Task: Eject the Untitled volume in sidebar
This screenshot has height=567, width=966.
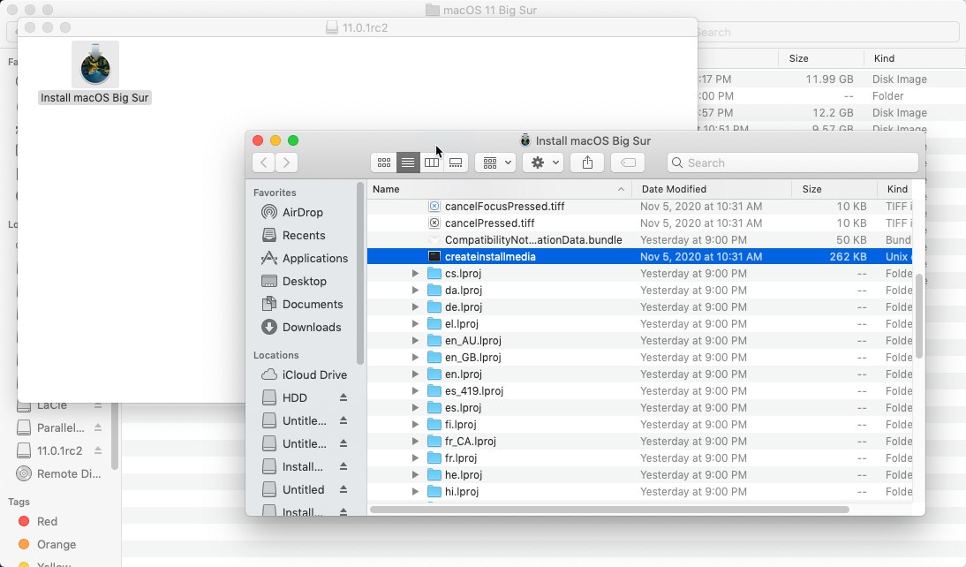Action: [x=343, y=489]
